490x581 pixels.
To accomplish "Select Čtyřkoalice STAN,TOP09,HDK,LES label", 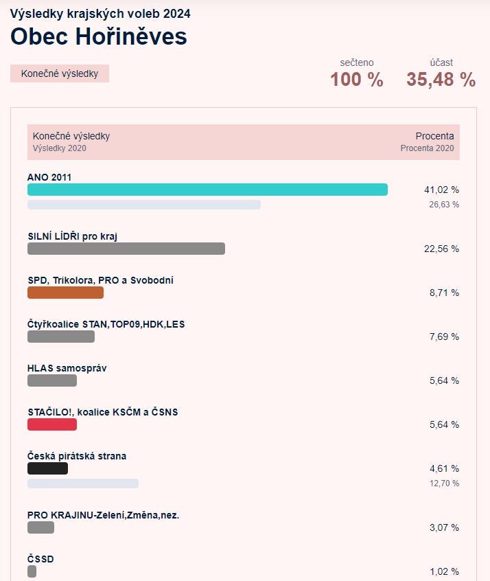I will pyautogui.click(x=106, y=324).
